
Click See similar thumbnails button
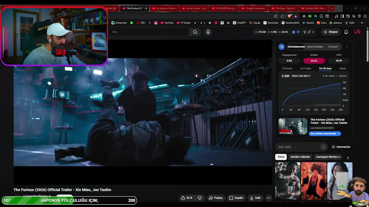point(325,133)
